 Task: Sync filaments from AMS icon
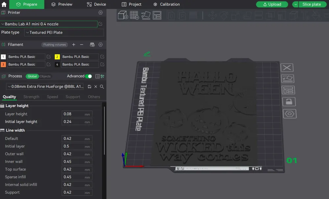pyautogui.click(x=92, y=44)
